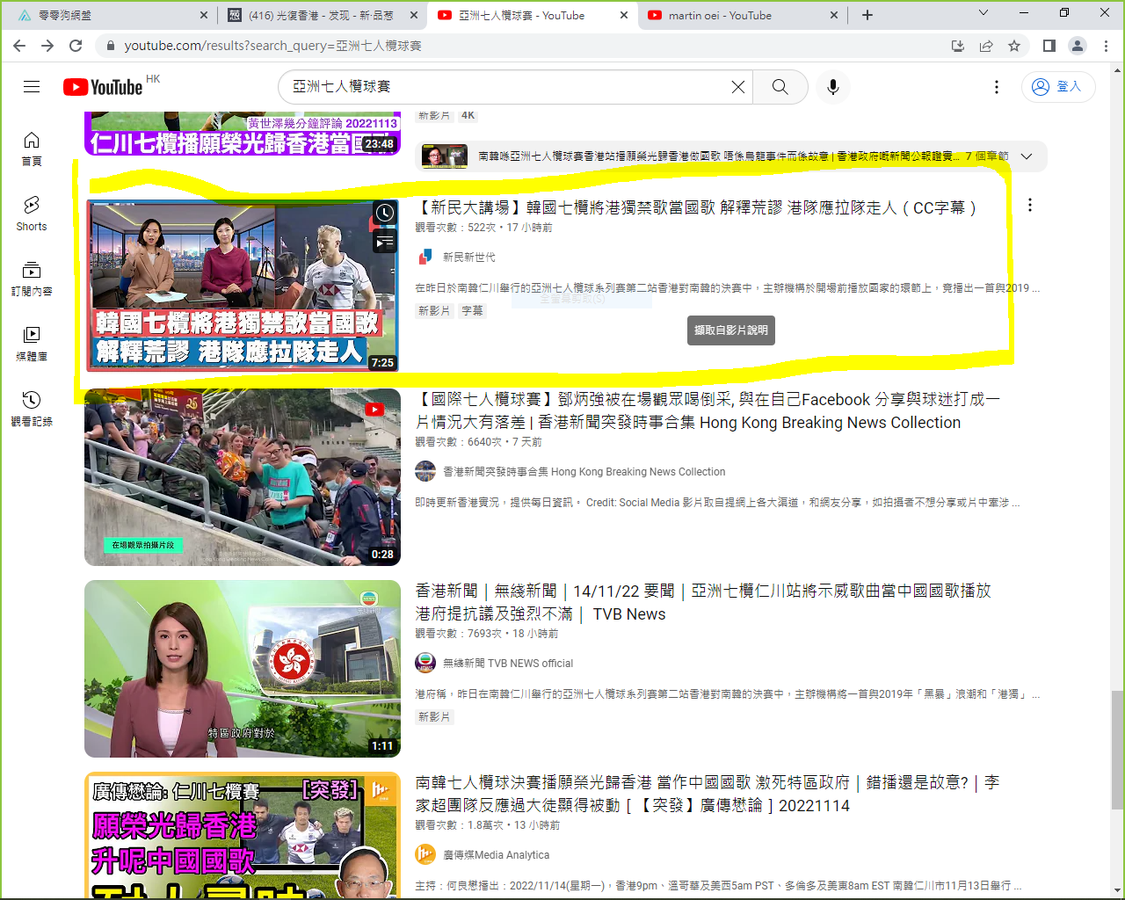Open 鄧炳強 國際七人欖球賽 video title
This screenshot has height=900, width=1125.
(708, 410)
